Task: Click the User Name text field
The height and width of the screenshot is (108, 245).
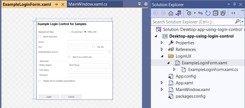Action: [x=90, y=70]
